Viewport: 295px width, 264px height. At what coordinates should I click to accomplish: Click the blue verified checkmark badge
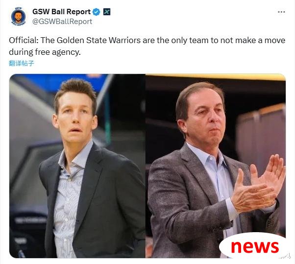click(97, 12)
